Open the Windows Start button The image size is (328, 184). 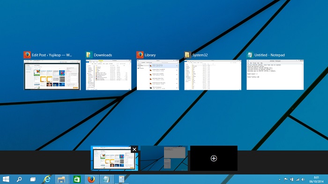[x=6, y=179]
